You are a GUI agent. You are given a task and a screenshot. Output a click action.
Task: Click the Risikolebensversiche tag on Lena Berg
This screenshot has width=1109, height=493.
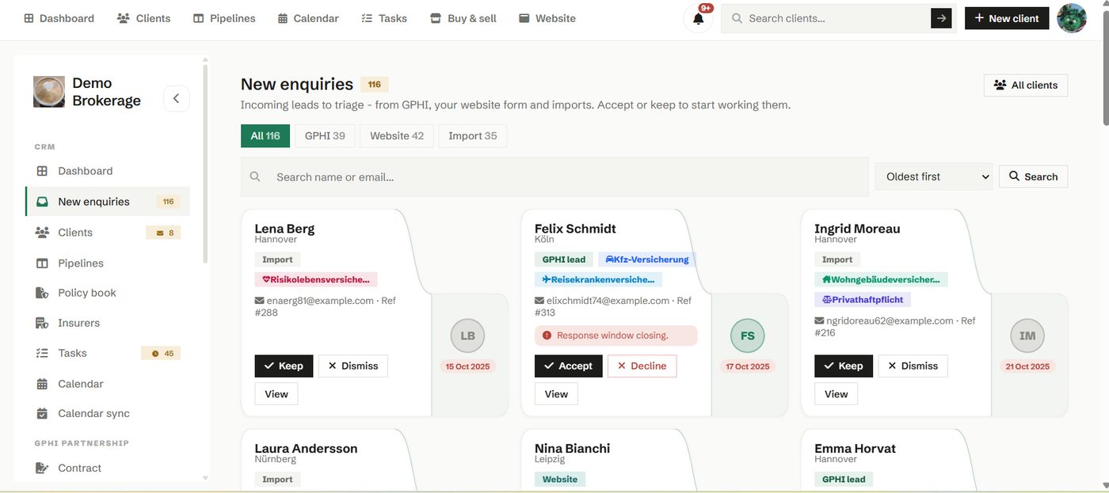pos(316,279)
